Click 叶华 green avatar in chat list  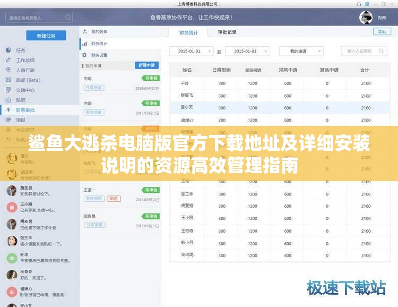pos(12,258)
